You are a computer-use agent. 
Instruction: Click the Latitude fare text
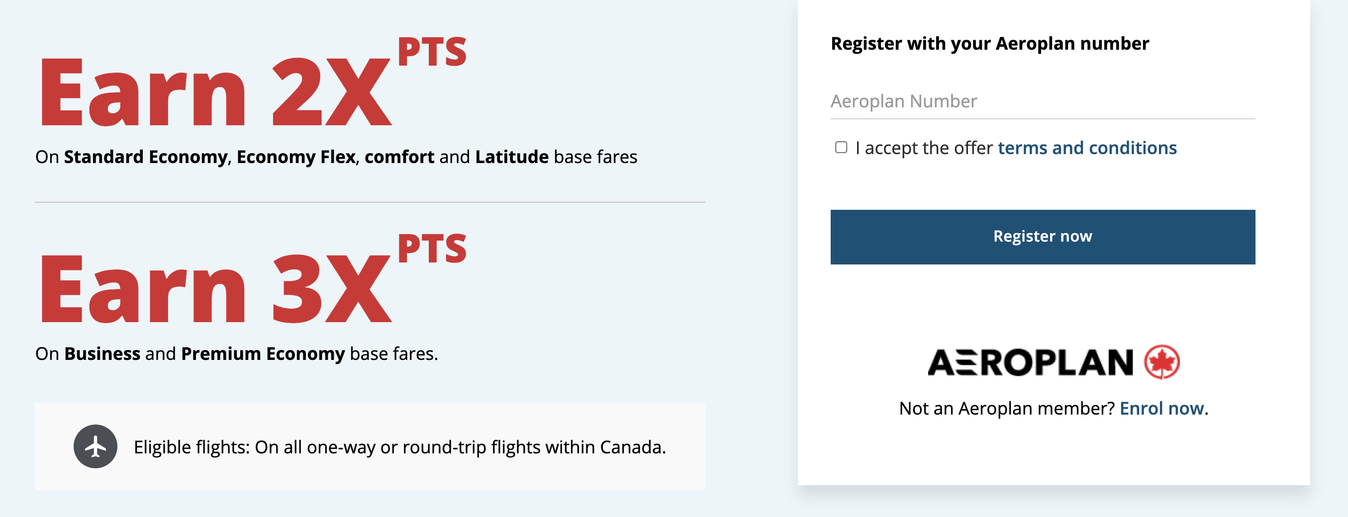[x=511, y=157]
